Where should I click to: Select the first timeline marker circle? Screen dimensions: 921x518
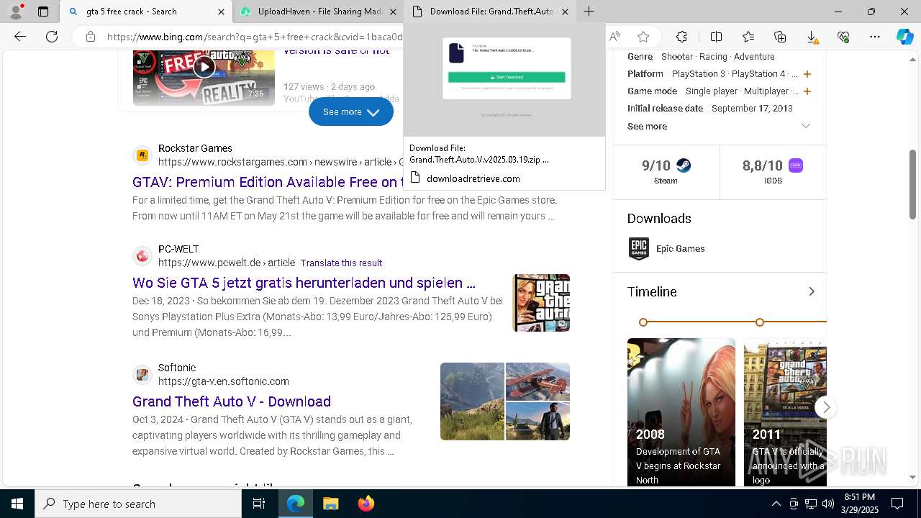643,322
